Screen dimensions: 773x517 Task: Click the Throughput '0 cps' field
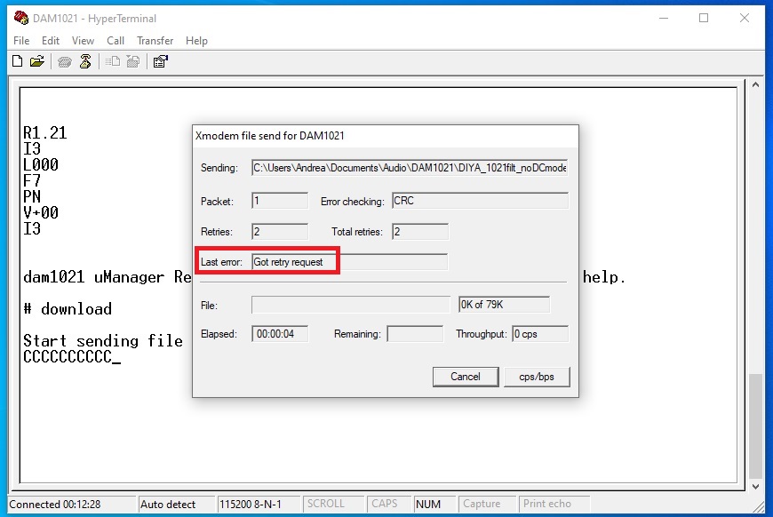pos(540,334)
